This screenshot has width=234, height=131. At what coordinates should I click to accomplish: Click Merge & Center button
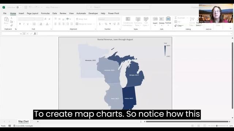[84, 24]
